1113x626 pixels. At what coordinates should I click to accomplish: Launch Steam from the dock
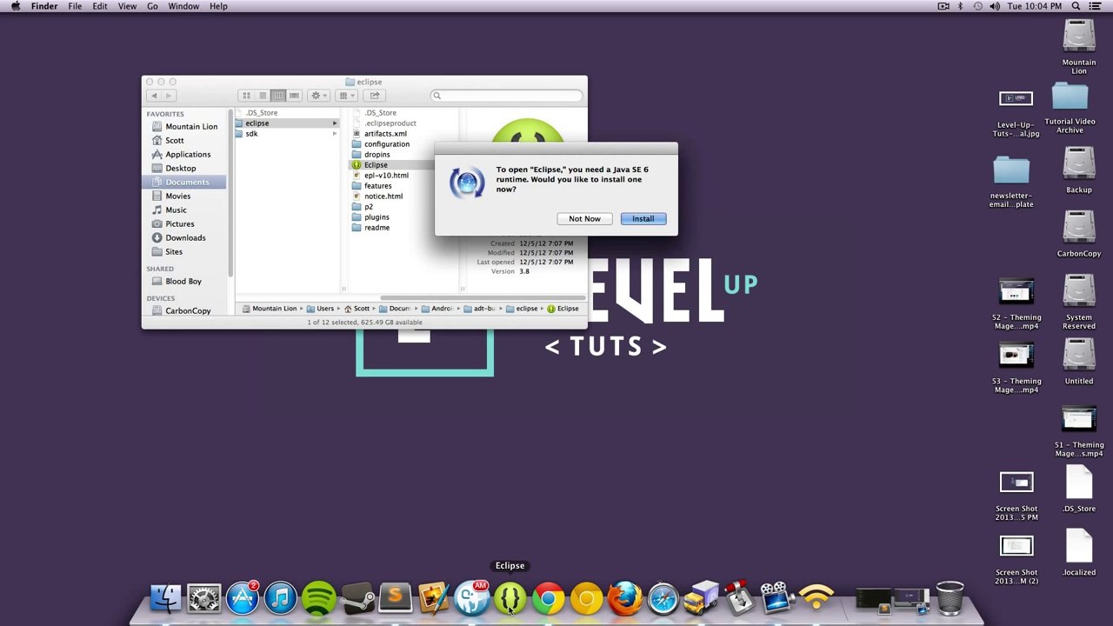357,598
